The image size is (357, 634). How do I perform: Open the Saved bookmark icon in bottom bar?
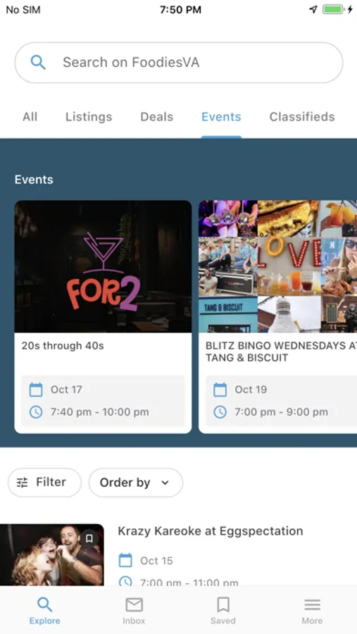223,605
